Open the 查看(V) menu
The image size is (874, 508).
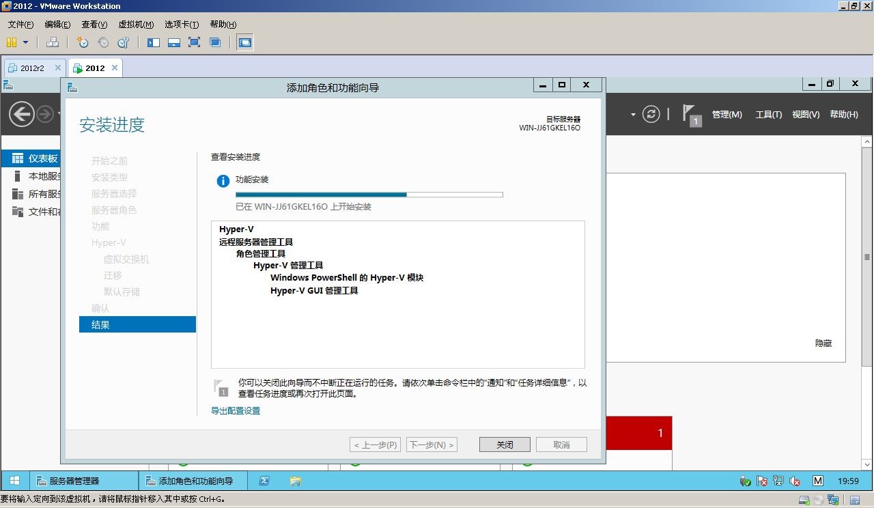[94, 25]
